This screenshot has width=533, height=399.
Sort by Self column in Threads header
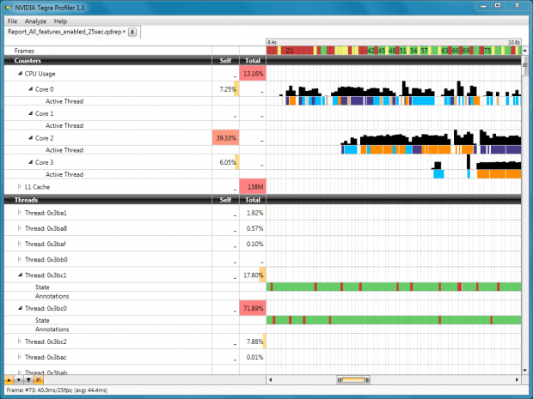click(225, 200)
